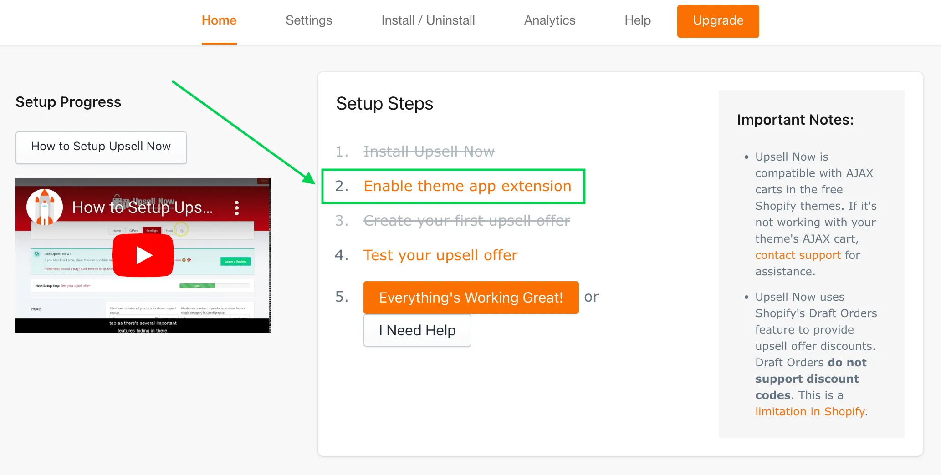Screen dimensions: 941x475
Task: Open the video's three-dot options menu
Action: click(x=237, y=208)
